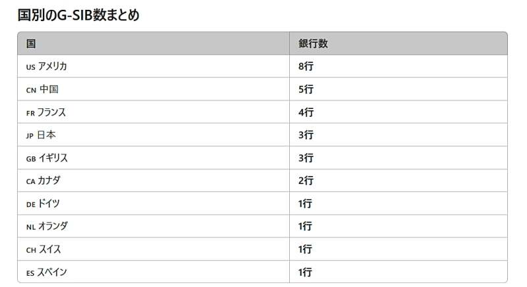
Task: Select the ドイツ country cell
Action: click(x=43, y=204)
